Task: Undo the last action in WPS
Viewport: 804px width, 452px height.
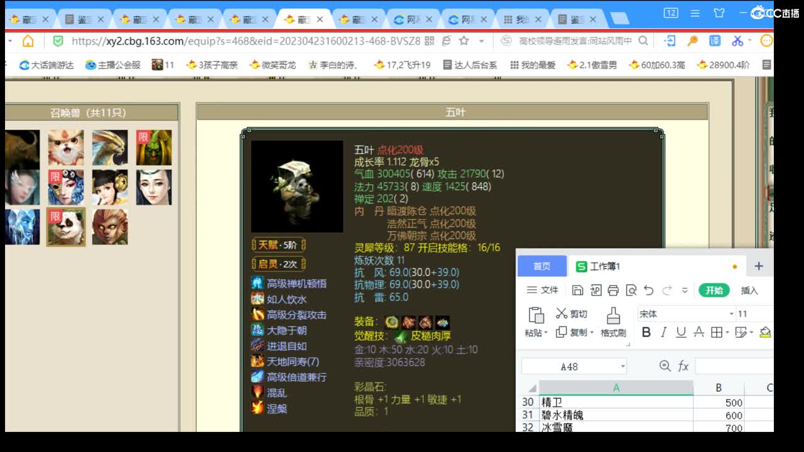Action: tap(649, 290)
